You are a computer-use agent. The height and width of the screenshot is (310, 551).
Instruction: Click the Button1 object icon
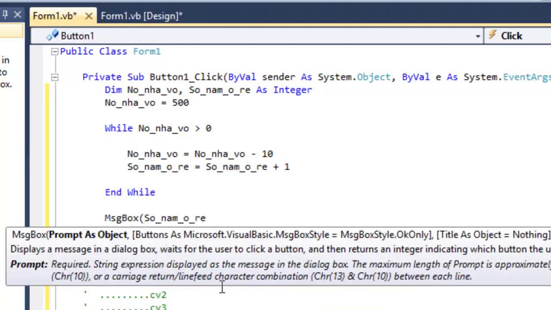[x=52, y=36]
